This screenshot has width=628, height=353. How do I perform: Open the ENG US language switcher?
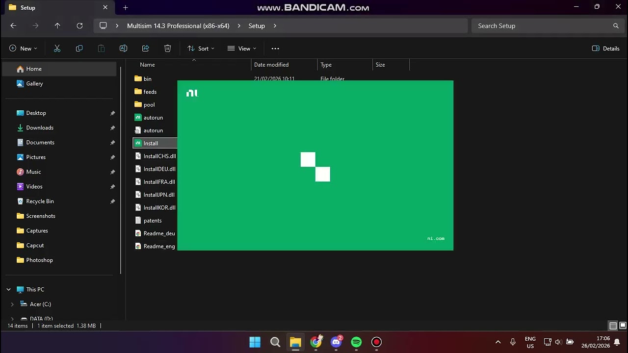(530, 342)
